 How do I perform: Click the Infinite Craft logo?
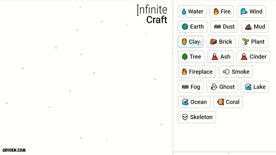pyautogui.click(x=152, y=14)
